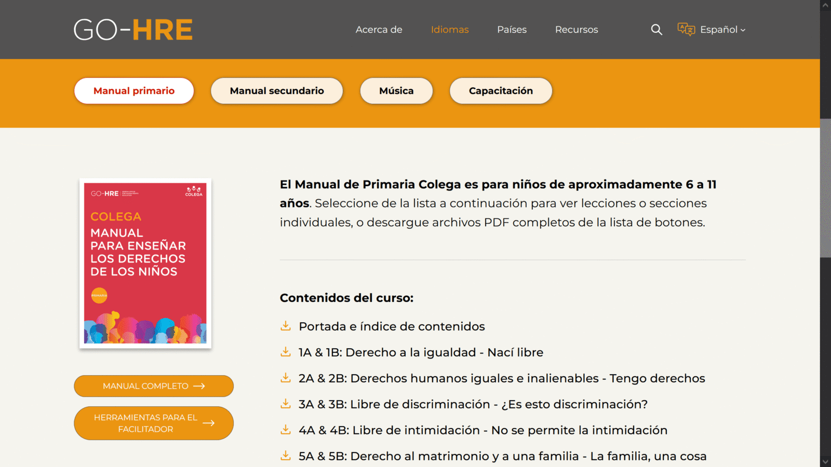Open the Recursos menu item
This screenshot has width=831, height=467.
coord(576,30)
